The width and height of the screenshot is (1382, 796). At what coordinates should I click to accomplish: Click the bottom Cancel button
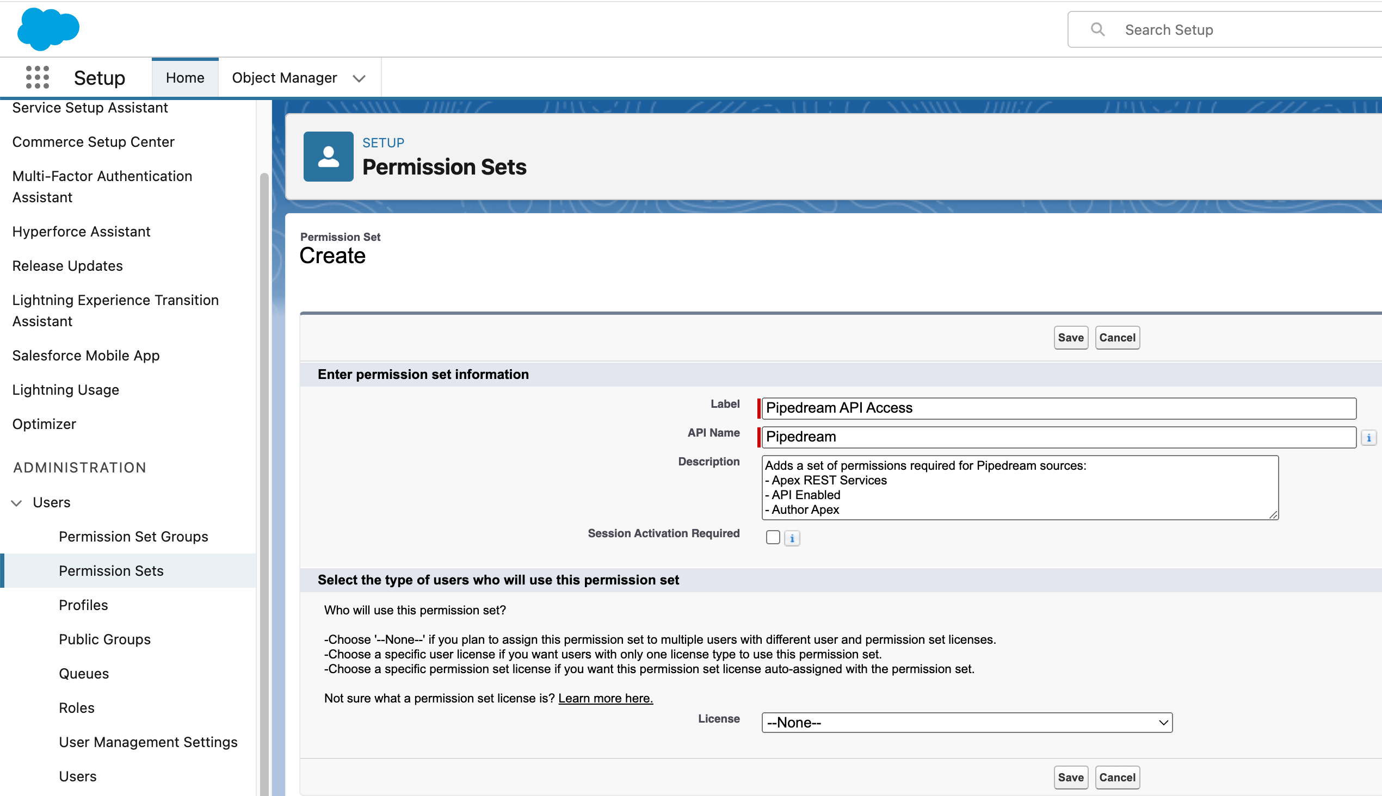point(1116,777)
